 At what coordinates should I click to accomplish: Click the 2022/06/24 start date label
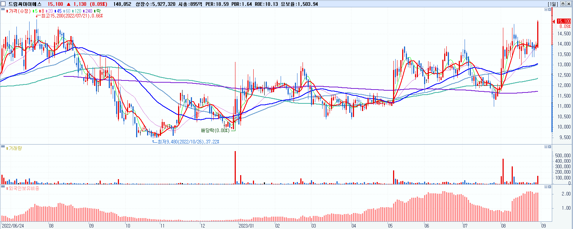13,226
